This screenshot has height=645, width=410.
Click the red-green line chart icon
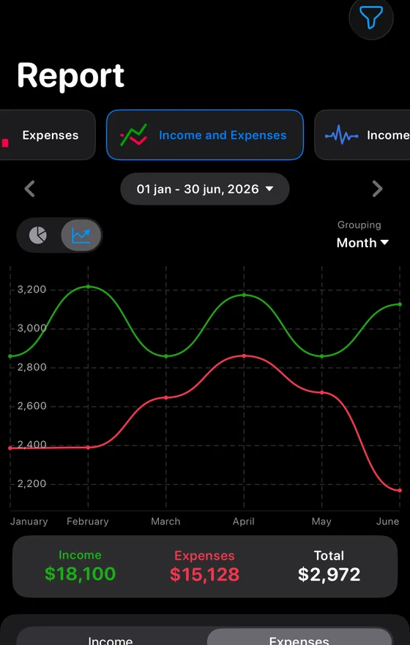(x=134, y=135)
